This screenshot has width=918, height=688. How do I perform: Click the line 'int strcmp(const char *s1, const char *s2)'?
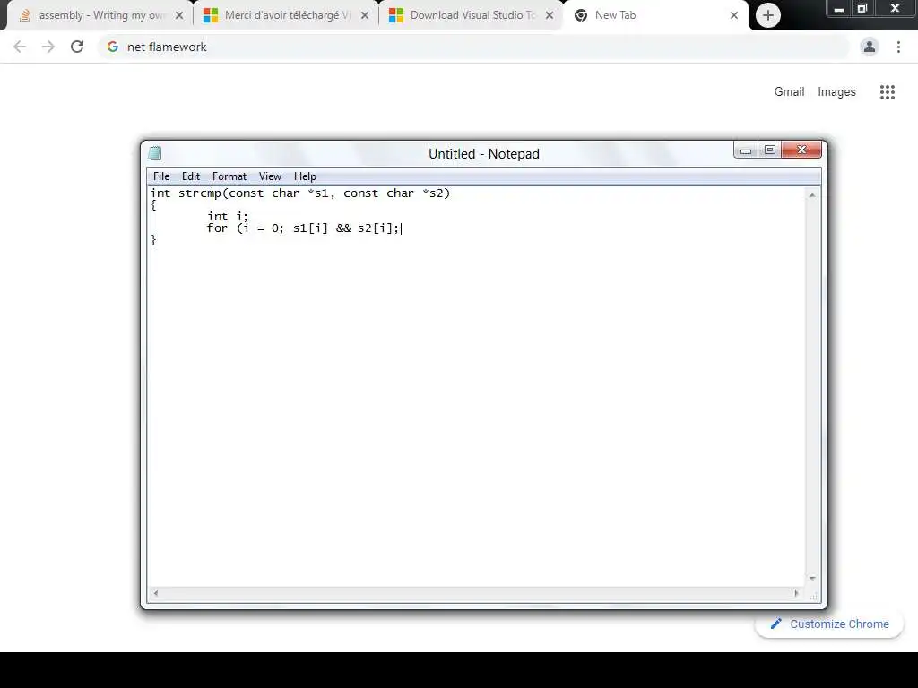pos(299,193)
